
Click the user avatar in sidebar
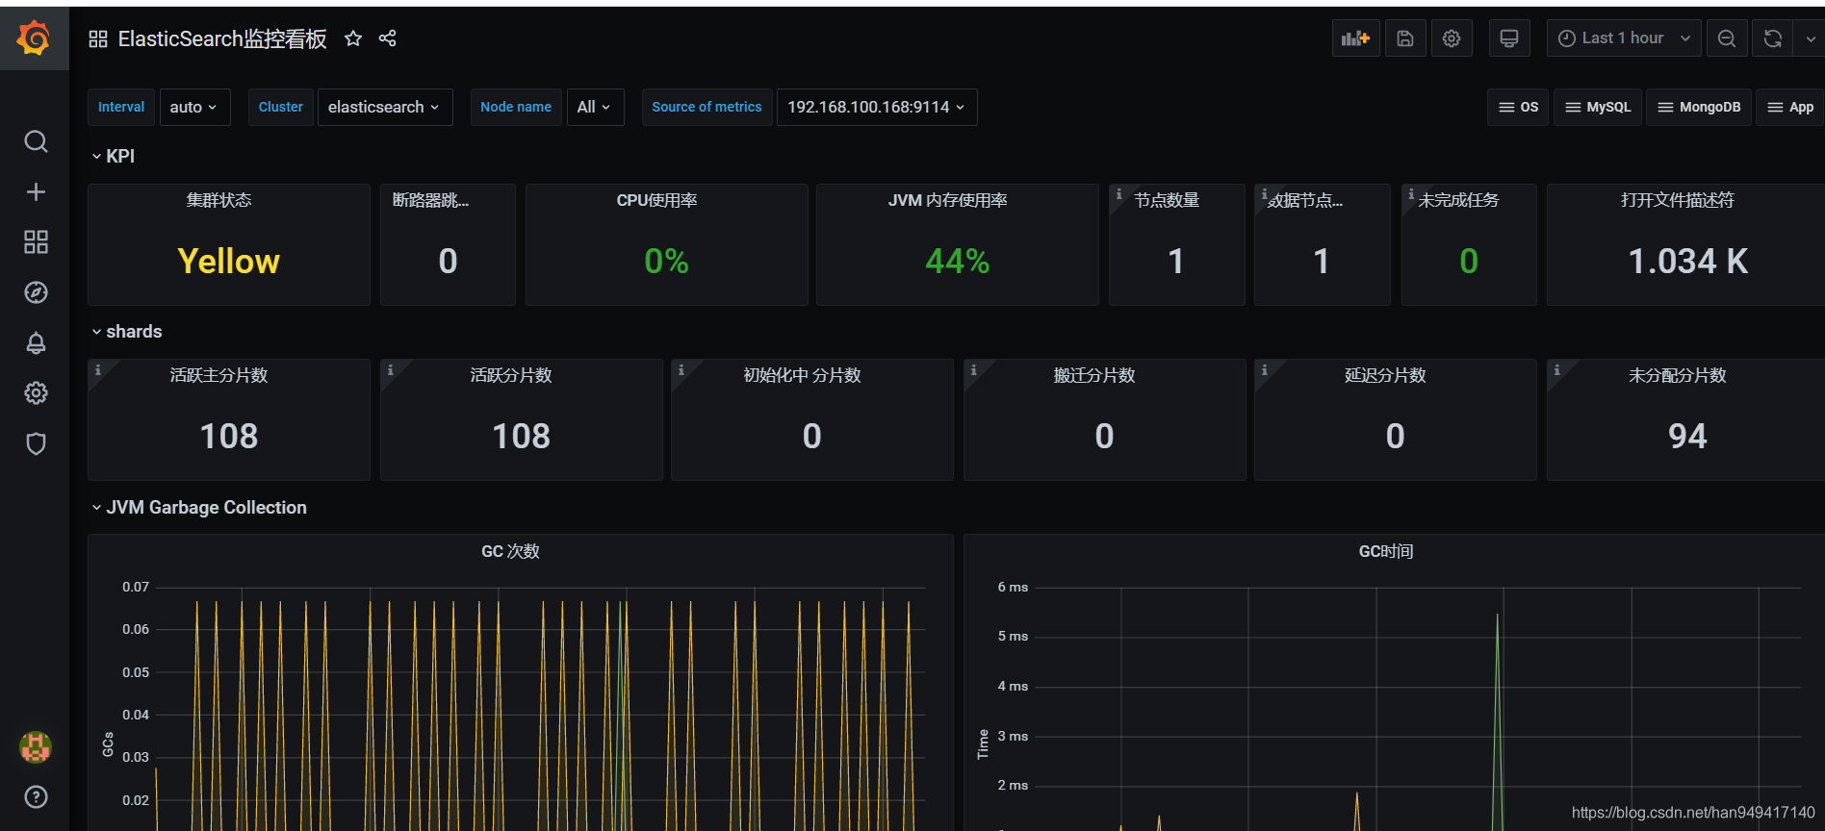tap(36, 746)
